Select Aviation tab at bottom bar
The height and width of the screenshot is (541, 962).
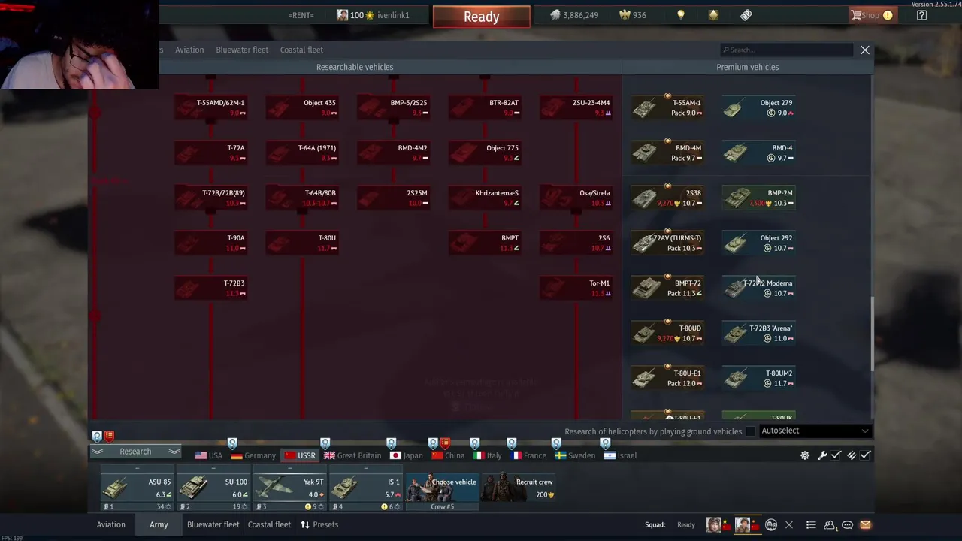[111, 524]
